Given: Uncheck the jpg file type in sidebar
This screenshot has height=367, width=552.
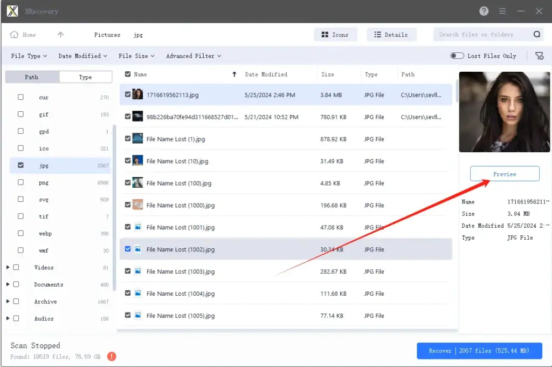Looking at the screenshot, I should point(20,165).
